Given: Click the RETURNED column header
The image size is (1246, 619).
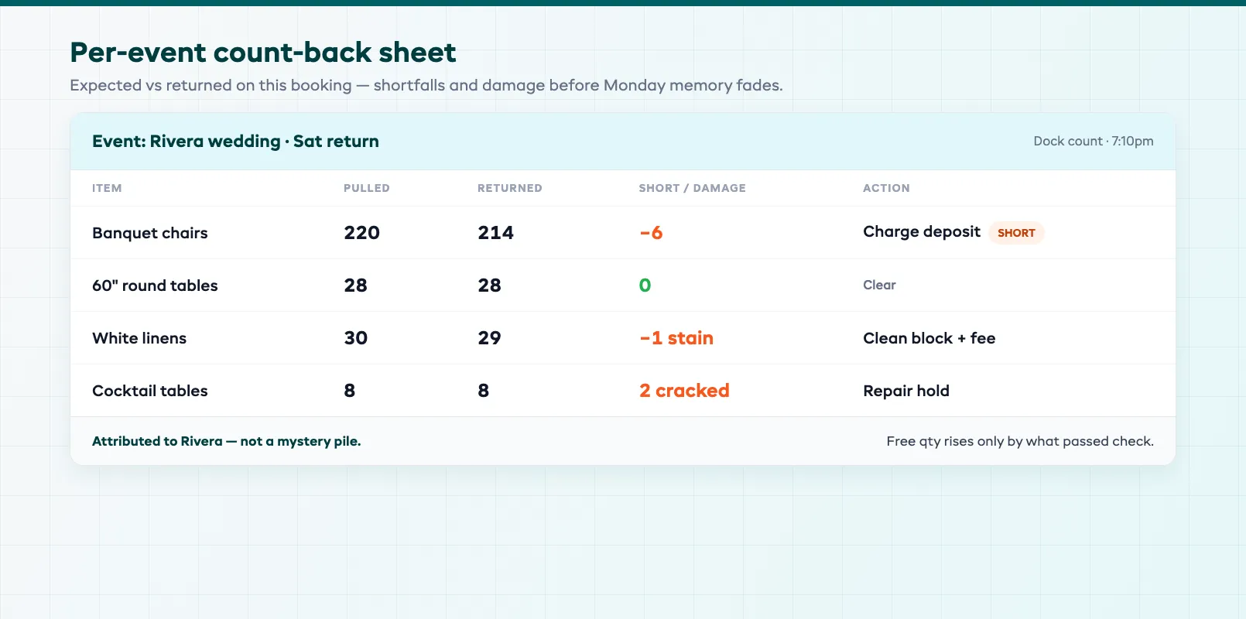Looking at the screenshot, I should pyautogui.click(x=510, y=188).
